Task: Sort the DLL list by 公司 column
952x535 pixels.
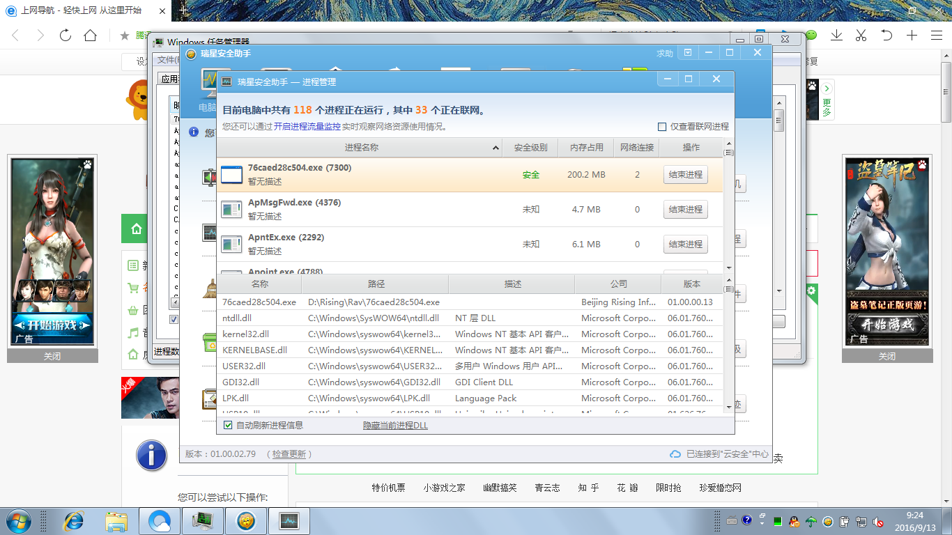Action: 618,284
